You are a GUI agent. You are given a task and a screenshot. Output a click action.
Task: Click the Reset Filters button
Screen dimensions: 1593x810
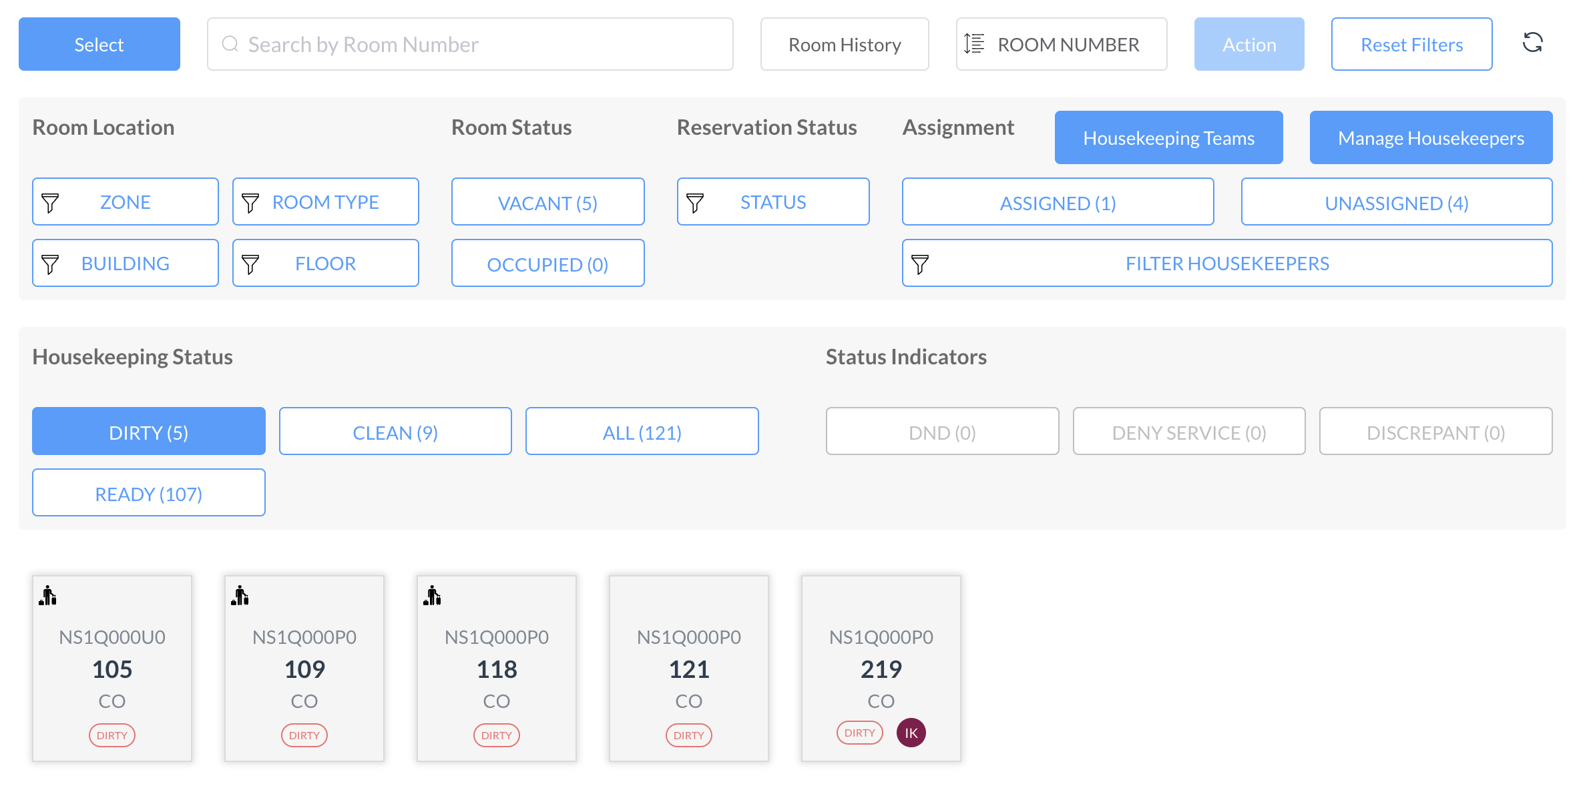(x=1411, y=44)
